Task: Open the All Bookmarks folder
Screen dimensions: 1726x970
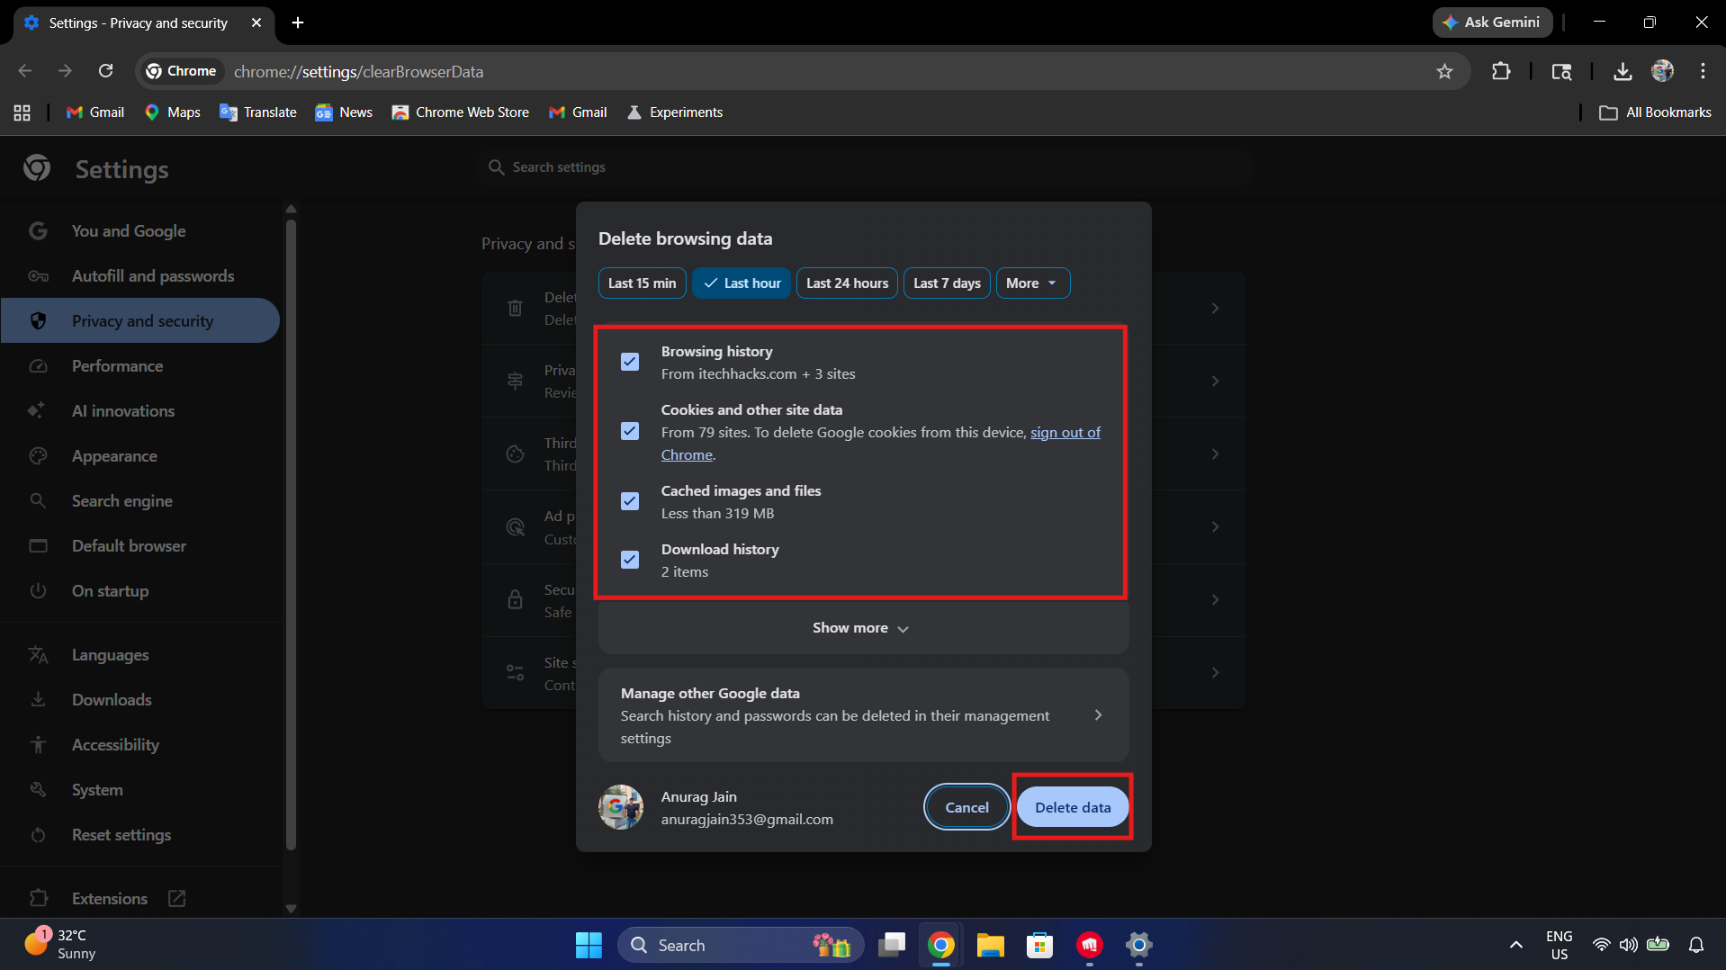Action: pyautogui.click(x=1655, y=112)
